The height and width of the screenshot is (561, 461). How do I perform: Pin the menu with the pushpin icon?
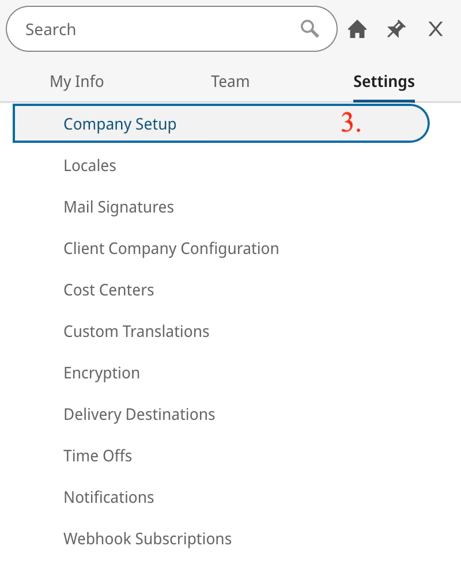pyautogui.click(x=396, y=29)
